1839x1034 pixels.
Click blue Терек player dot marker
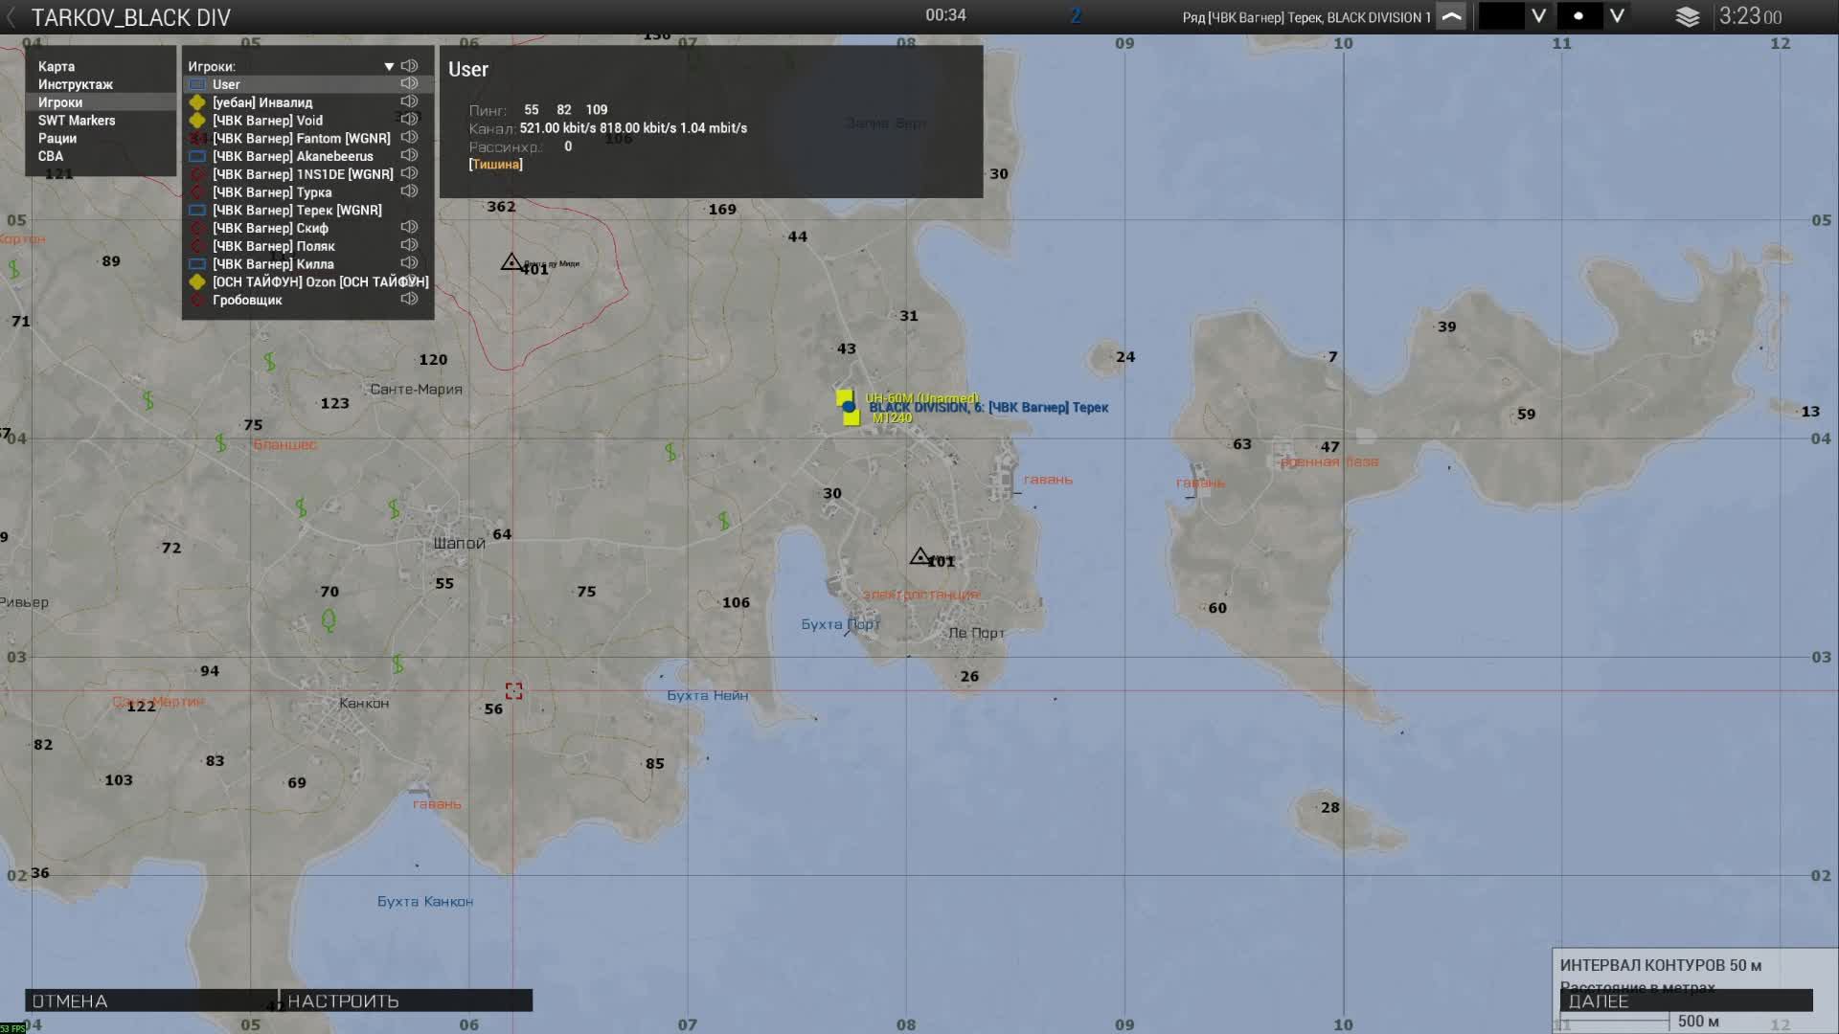849,407
